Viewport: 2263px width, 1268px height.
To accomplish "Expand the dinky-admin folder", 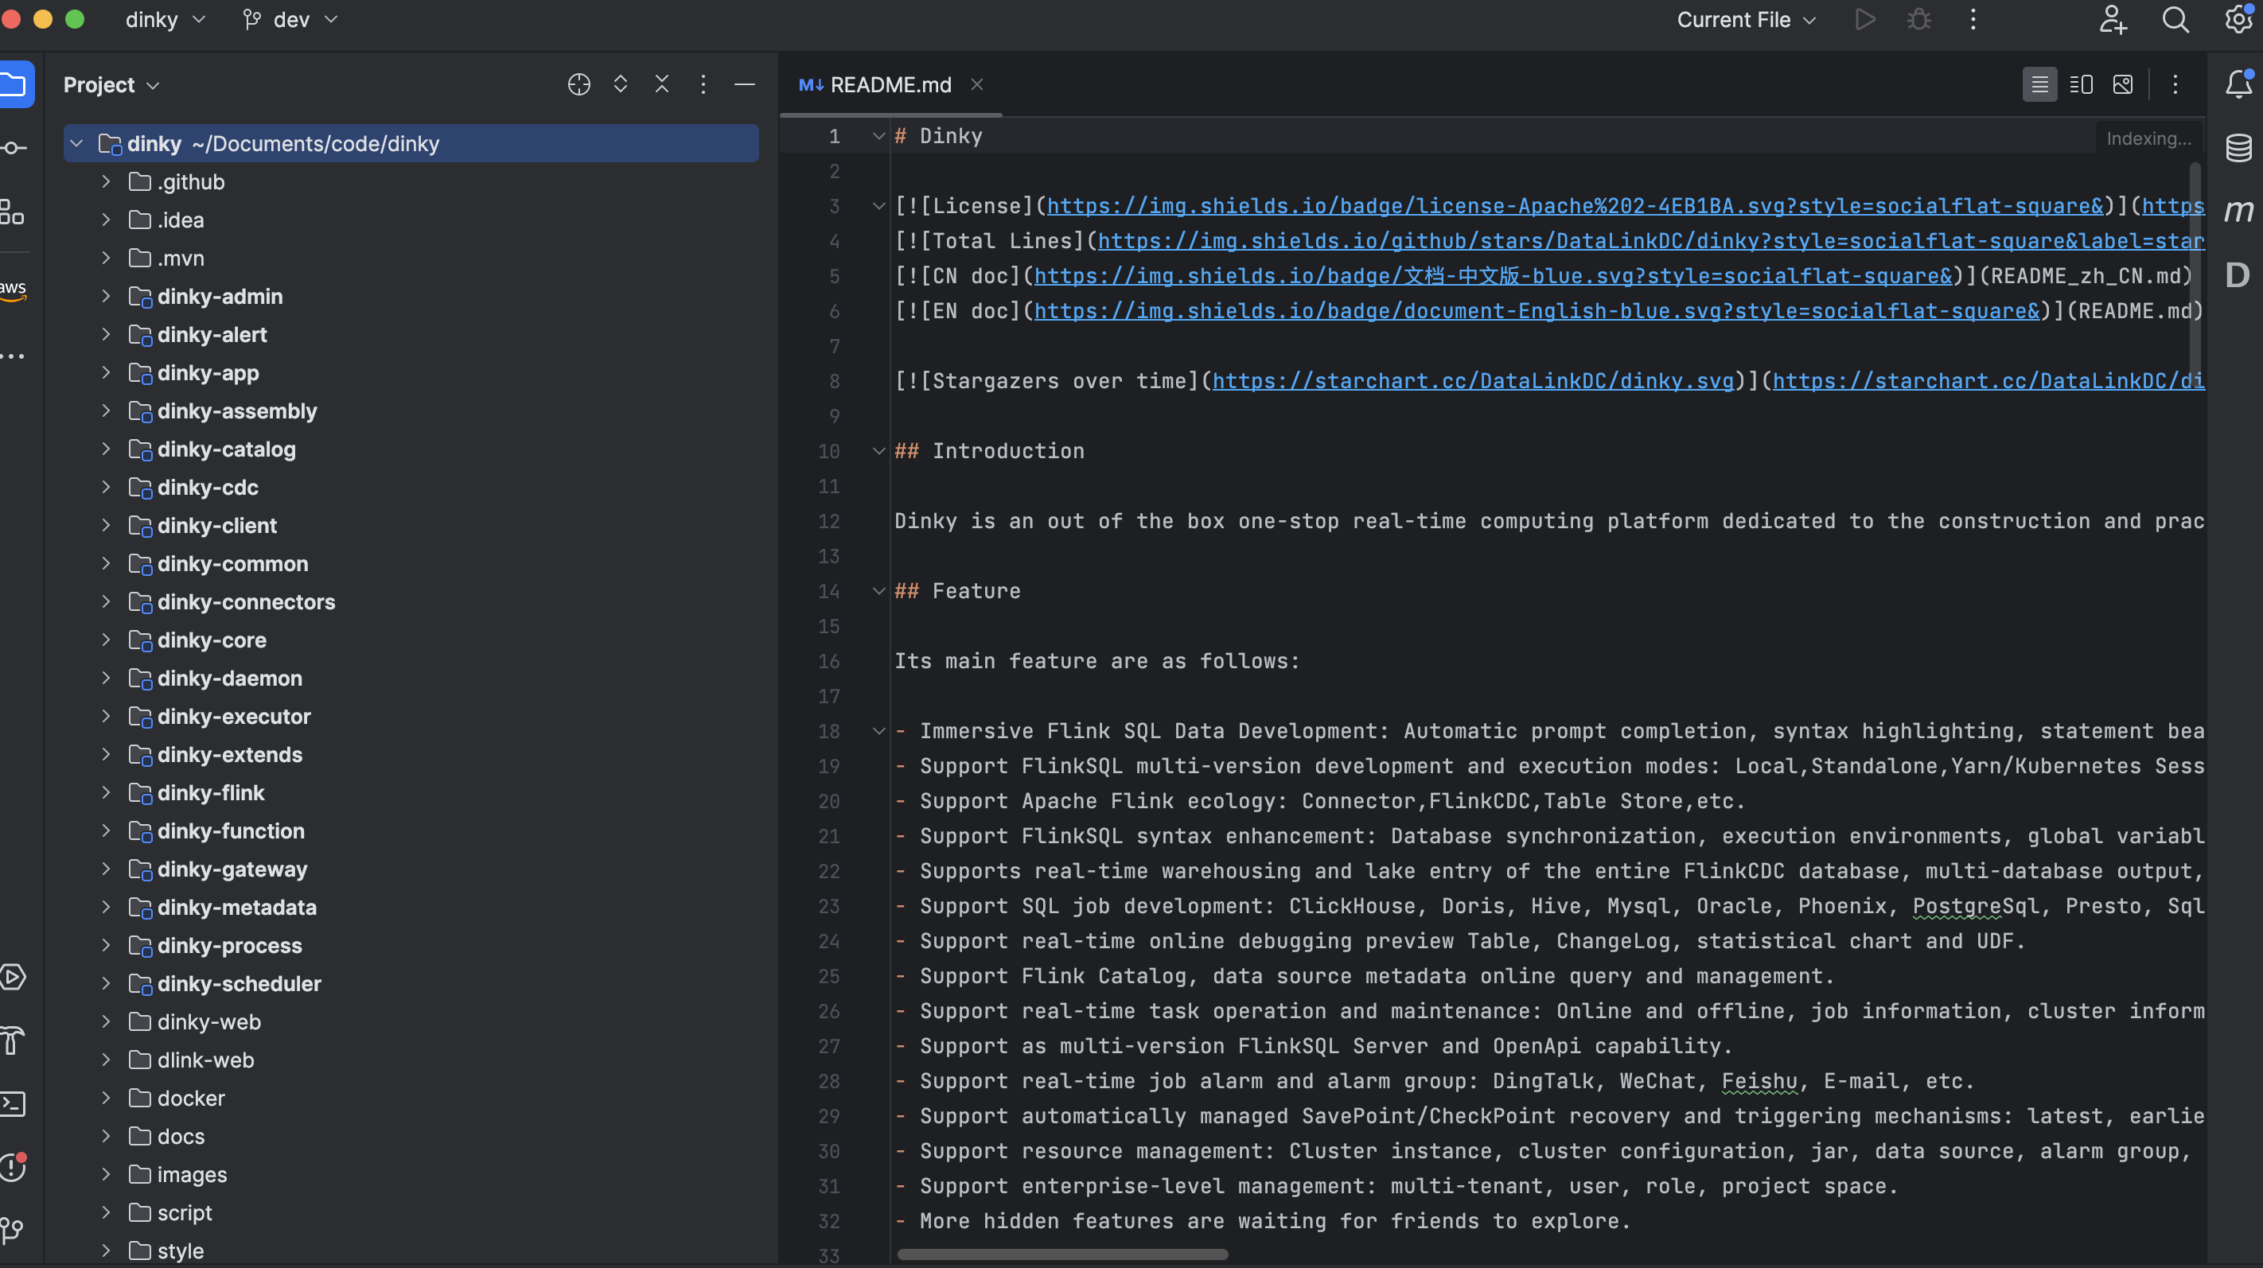I will pyautogui.click(x=105, y=297).
